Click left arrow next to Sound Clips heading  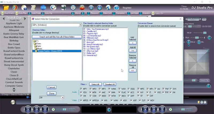4,19
